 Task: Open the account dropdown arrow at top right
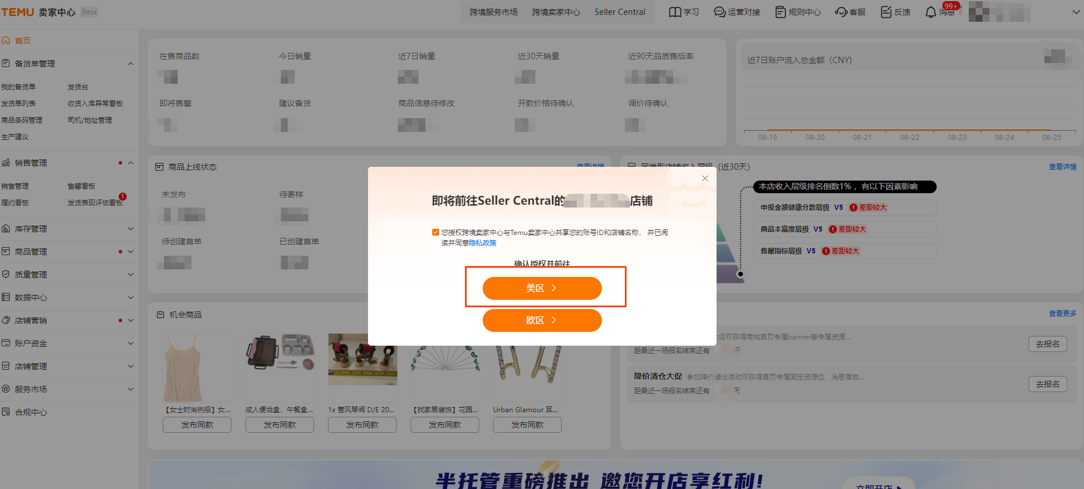point(1076,12)
